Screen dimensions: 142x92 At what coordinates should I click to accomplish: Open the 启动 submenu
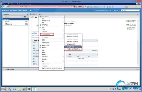(x=52, y=19)
